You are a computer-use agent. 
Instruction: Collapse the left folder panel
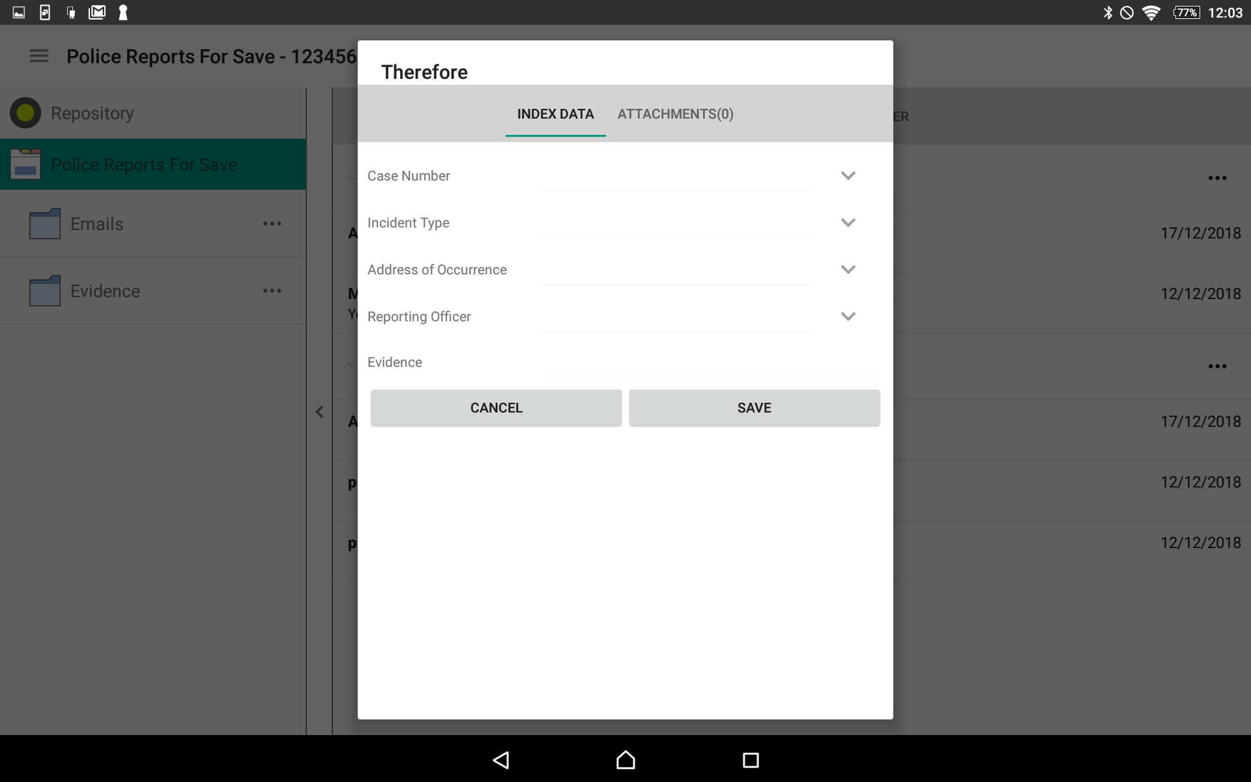pyautogui.click(x=319, y=411)
